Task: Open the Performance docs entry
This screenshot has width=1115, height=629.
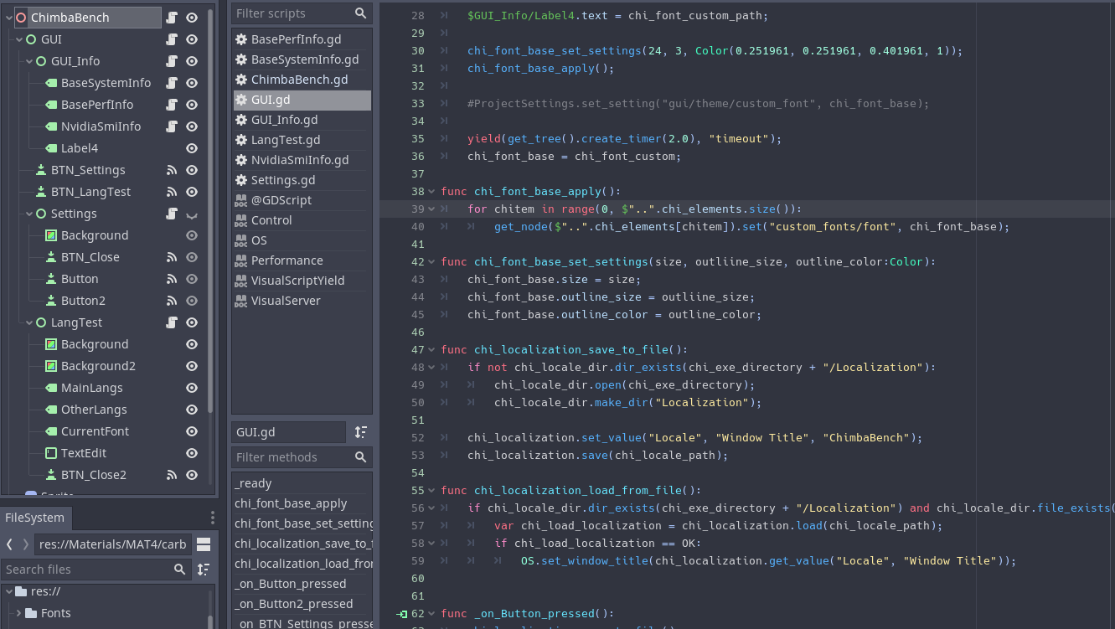Action: (x=302, y=260)
